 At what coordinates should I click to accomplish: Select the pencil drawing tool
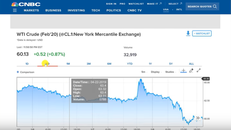click(191, 71)
